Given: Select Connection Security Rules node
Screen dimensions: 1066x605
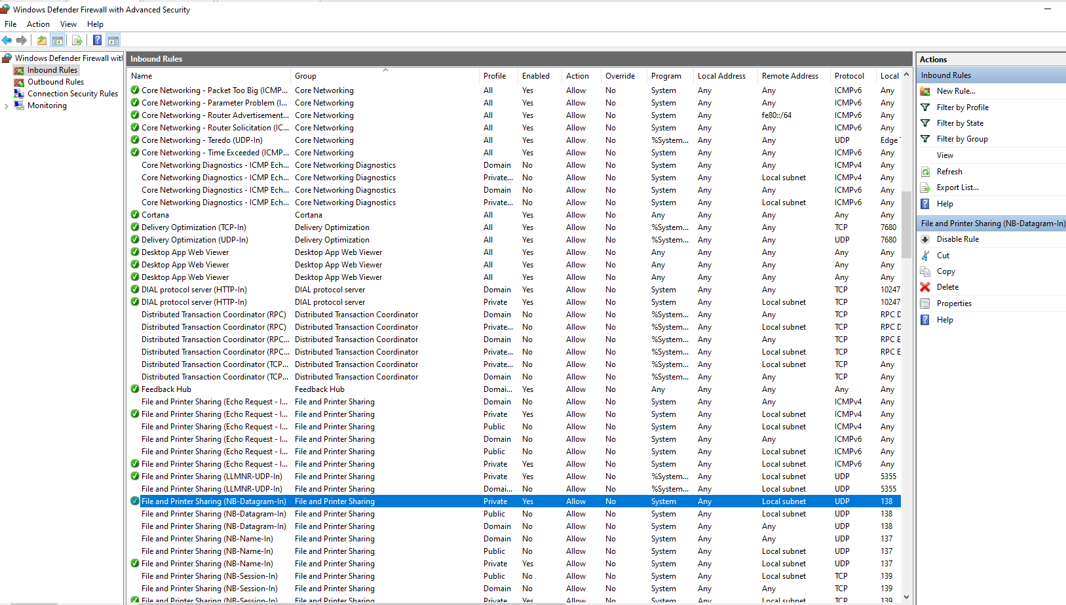Looking at the screenshot, I should pos(73,94).
